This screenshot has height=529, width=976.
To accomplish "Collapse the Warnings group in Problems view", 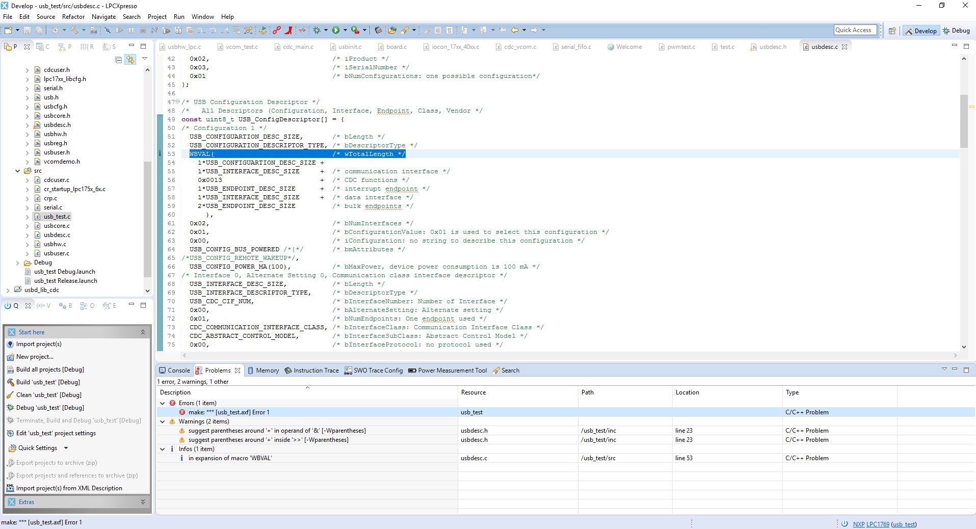I will pyautogui.click(x=163, y=421).
